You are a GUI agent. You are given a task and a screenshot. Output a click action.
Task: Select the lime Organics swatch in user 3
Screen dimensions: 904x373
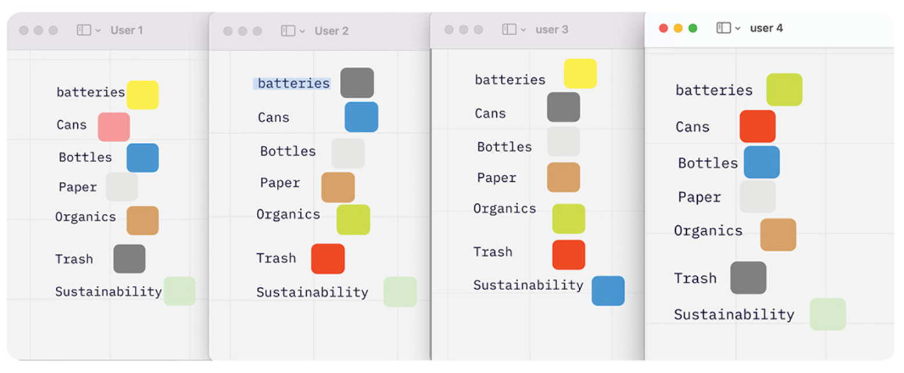pos(568,218)
